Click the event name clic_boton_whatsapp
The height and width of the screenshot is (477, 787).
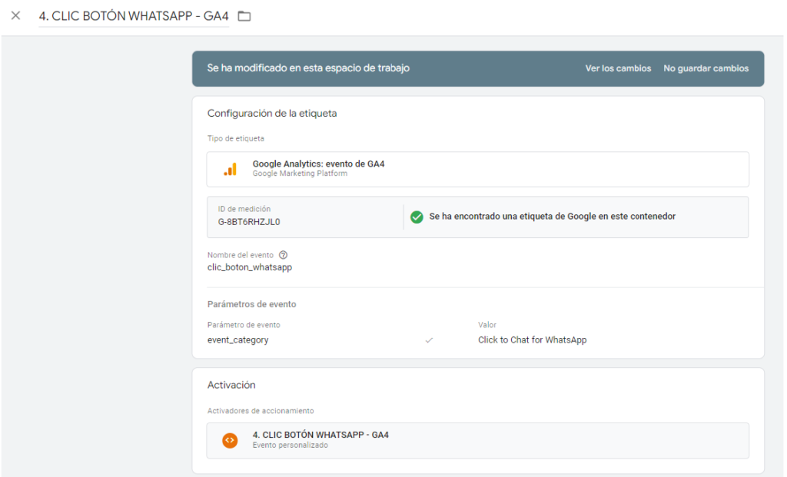tap(250, 267)
